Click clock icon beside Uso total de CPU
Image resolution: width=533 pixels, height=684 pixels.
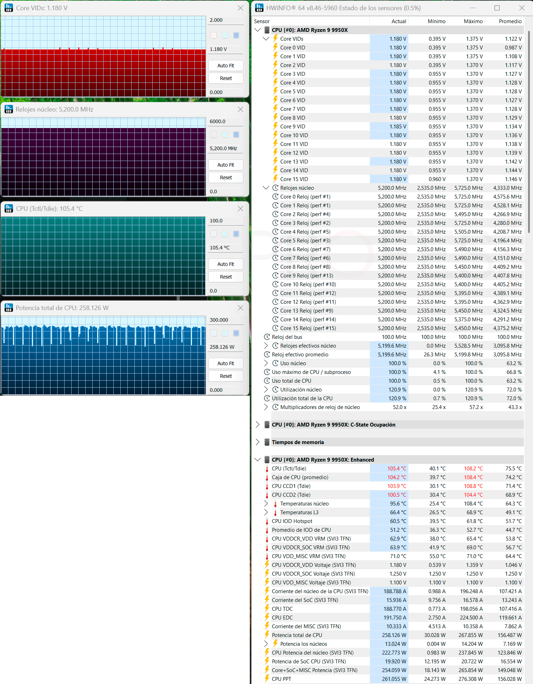click(x=267, y=381)
